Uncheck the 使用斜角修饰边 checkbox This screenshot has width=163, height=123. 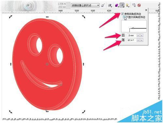pos(123,14)
